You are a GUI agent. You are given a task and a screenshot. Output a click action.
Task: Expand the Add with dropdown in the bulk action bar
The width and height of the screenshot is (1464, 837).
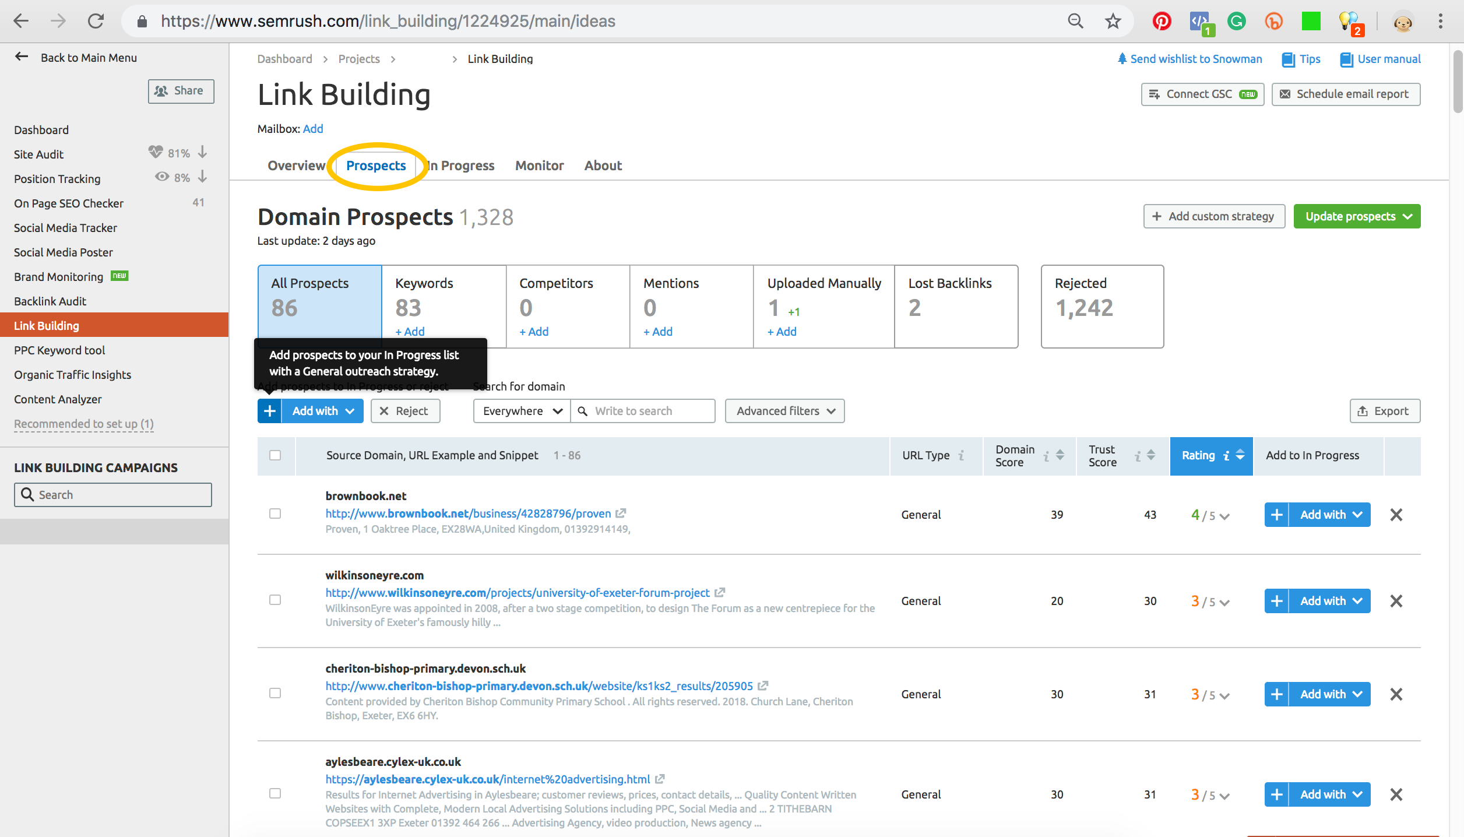(x=323, y=411)
